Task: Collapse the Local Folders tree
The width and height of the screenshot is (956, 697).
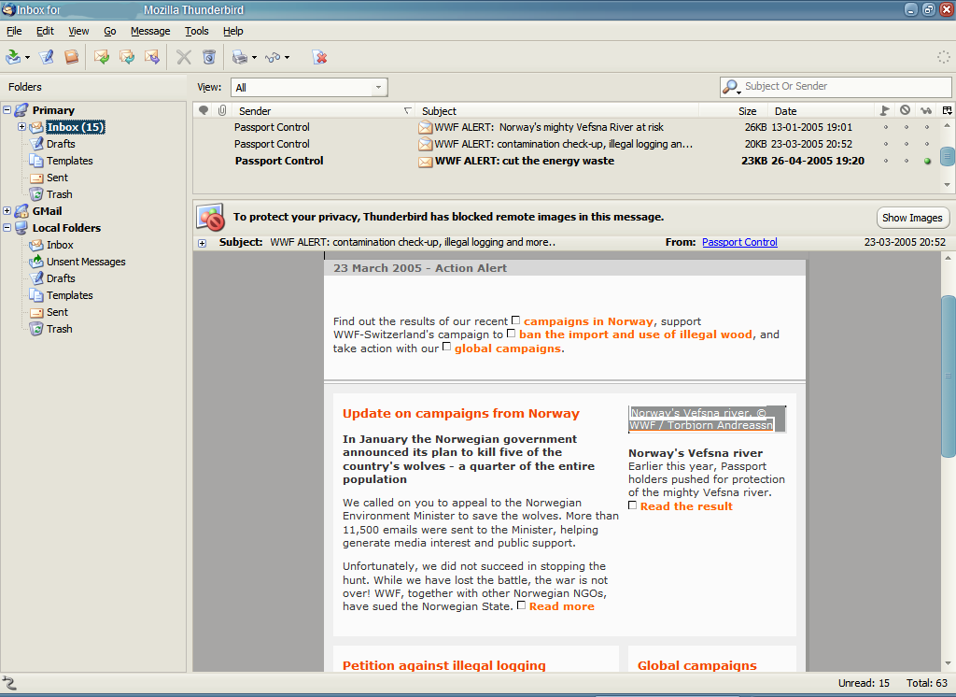Action: click(7, 228)
